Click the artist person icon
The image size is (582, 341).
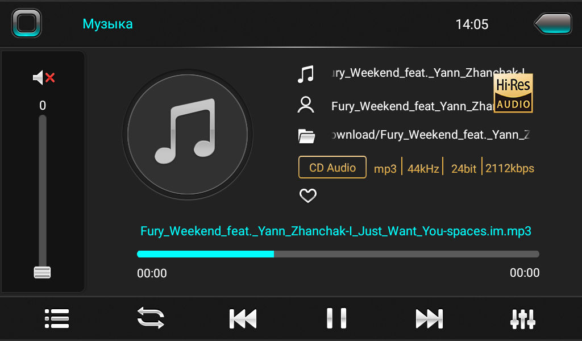tap(306, 105)
